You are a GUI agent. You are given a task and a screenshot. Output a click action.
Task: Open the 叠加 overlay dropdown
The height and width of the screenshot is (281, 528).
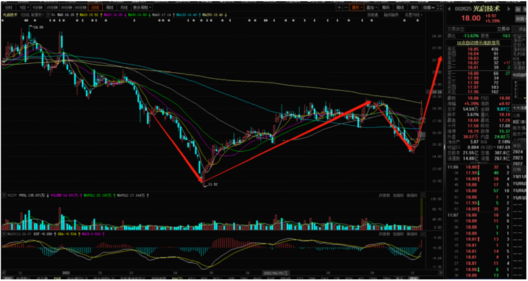[371, 7]
